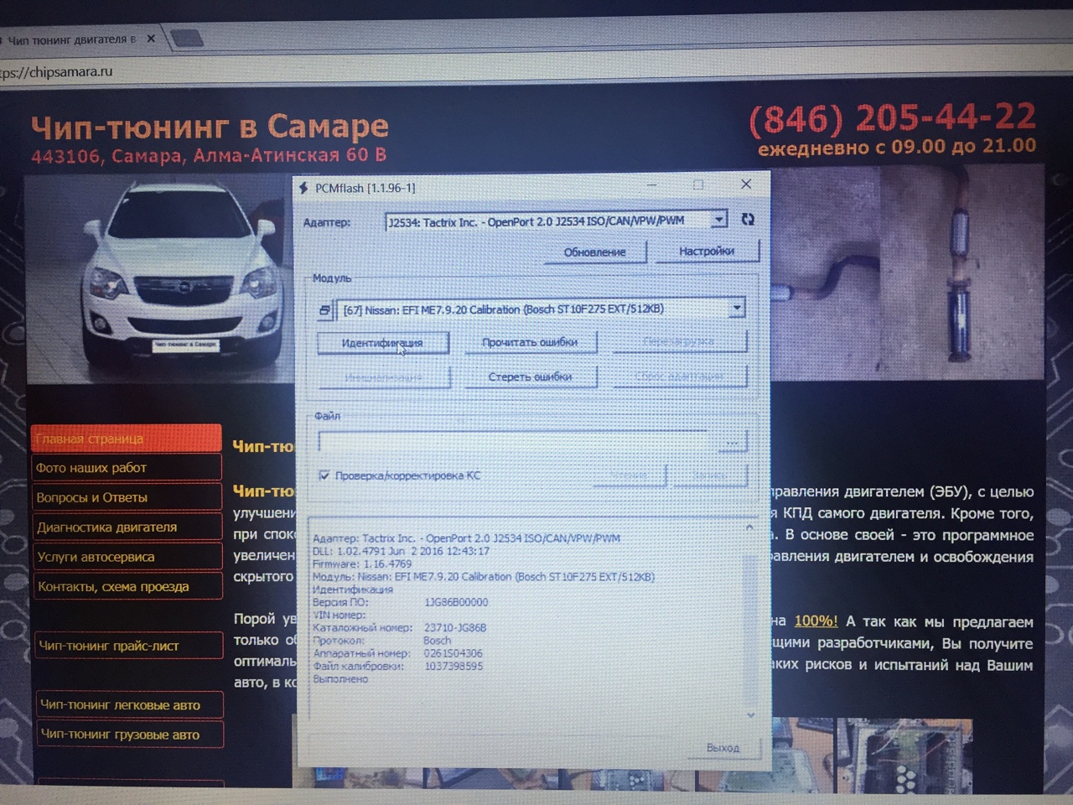Click Firmware: 1.16.4769 log line
Screen dimensions: 1073x805
pos(362,564)
